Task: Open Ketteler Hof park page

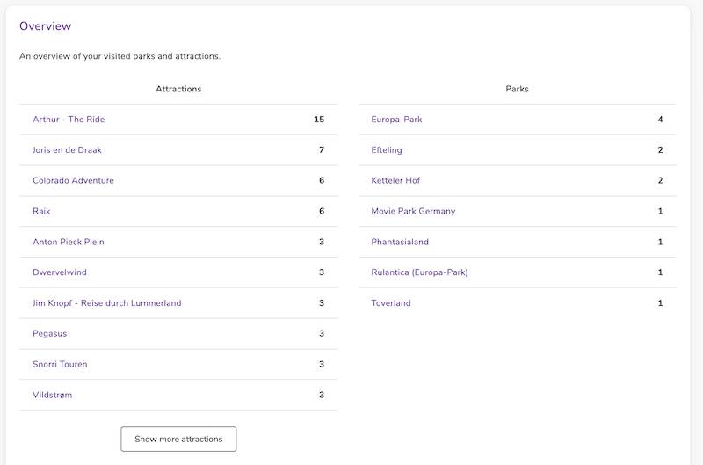Action: coord(395,180)
